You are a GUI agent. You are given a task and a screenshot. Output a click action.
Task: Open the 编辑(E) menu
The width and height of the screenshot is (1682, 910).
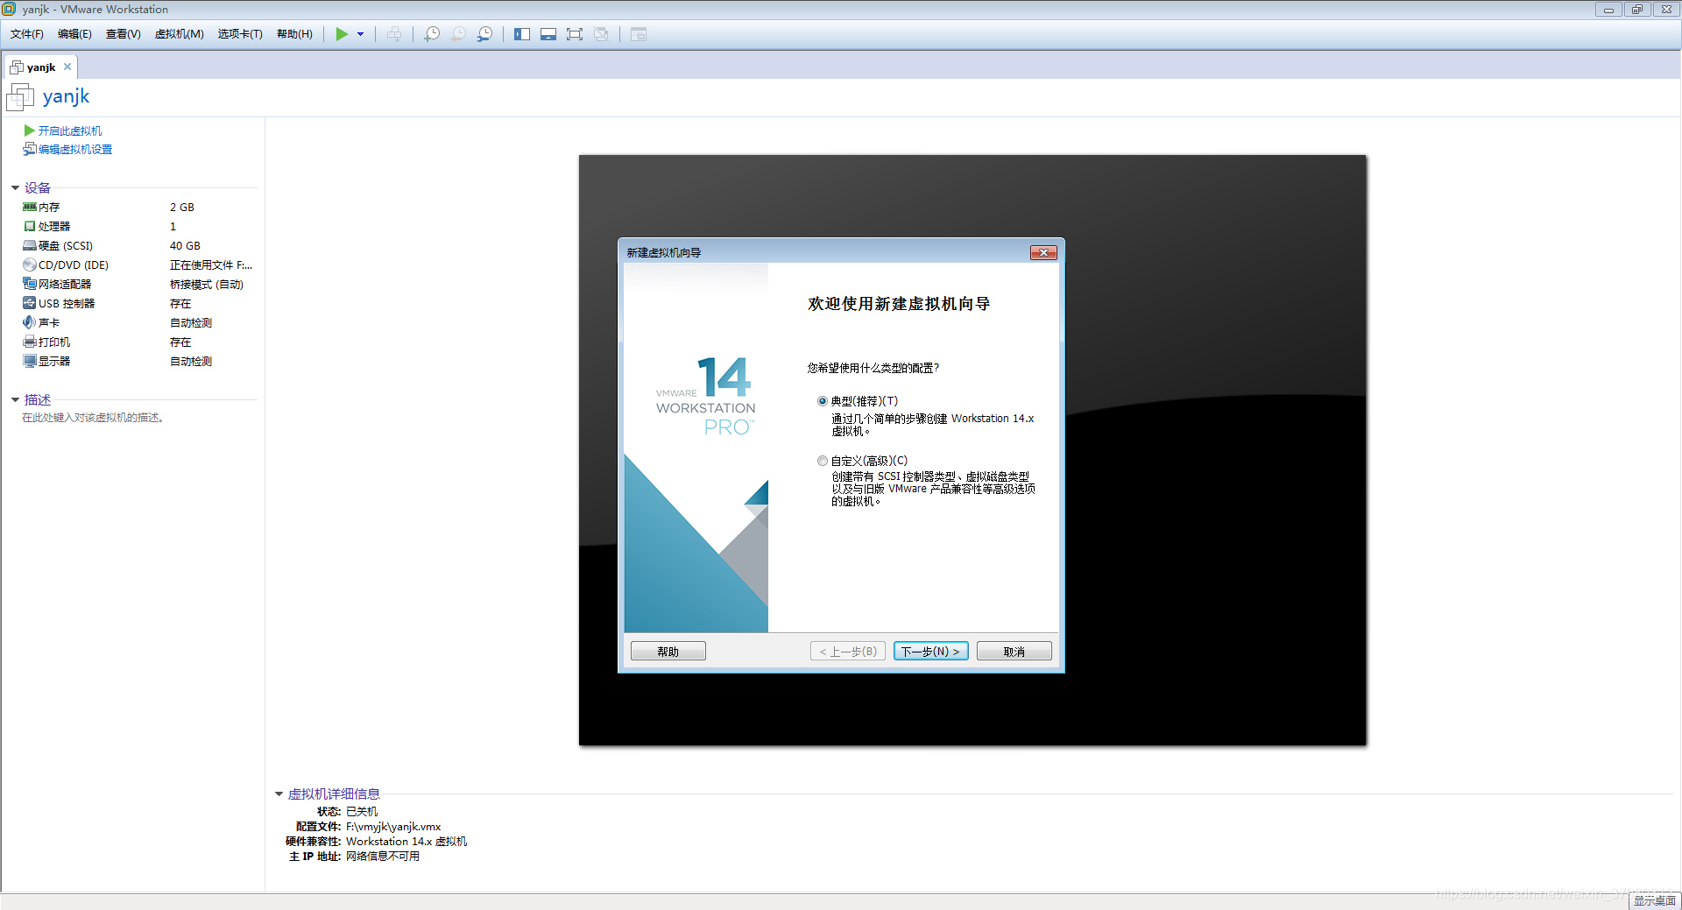click(x=74, y=34)
